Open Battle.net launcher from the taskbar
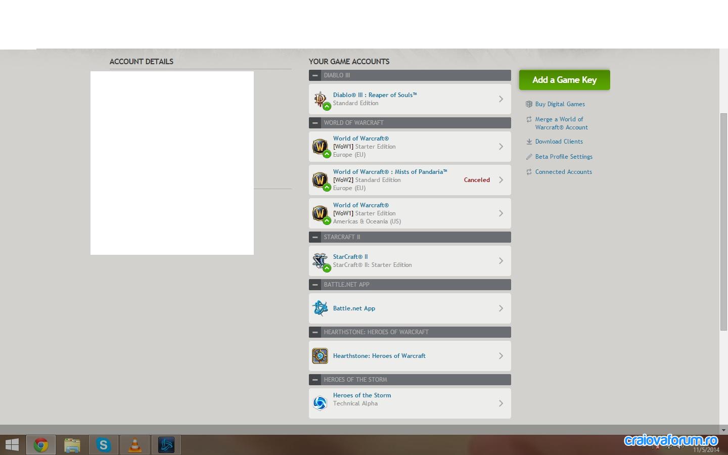This screenshot has width=728, height=455. coord(166,445)
